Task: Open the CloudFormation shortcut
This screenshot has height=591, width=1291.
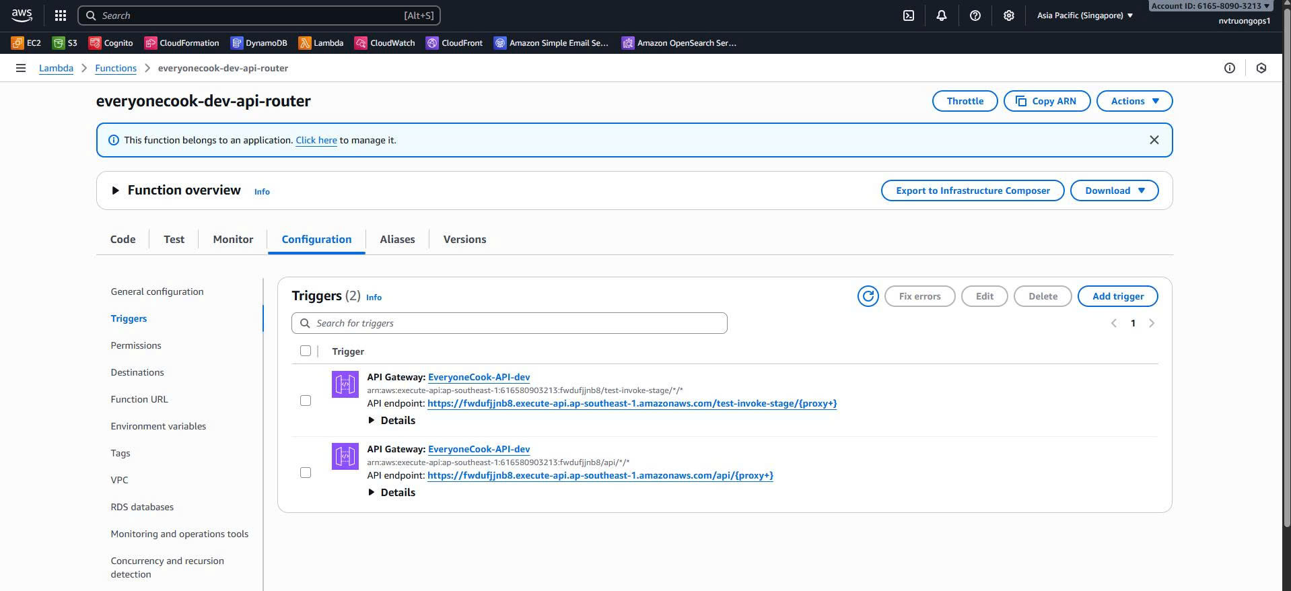Action: tap(182, 43)
